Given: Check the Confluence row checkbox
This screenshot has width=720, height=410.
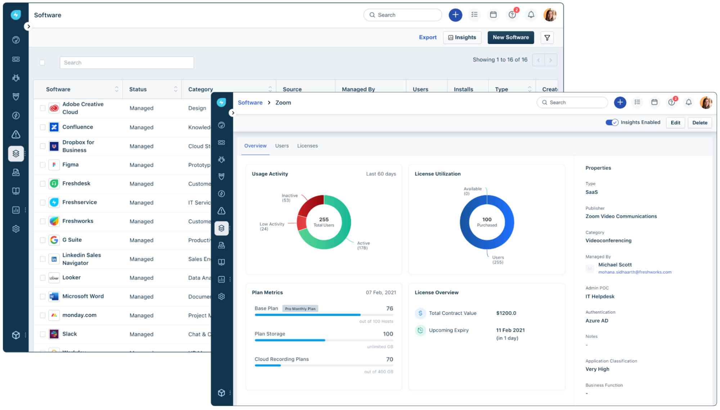Looking at the screenshot, I should pos(42,127).
